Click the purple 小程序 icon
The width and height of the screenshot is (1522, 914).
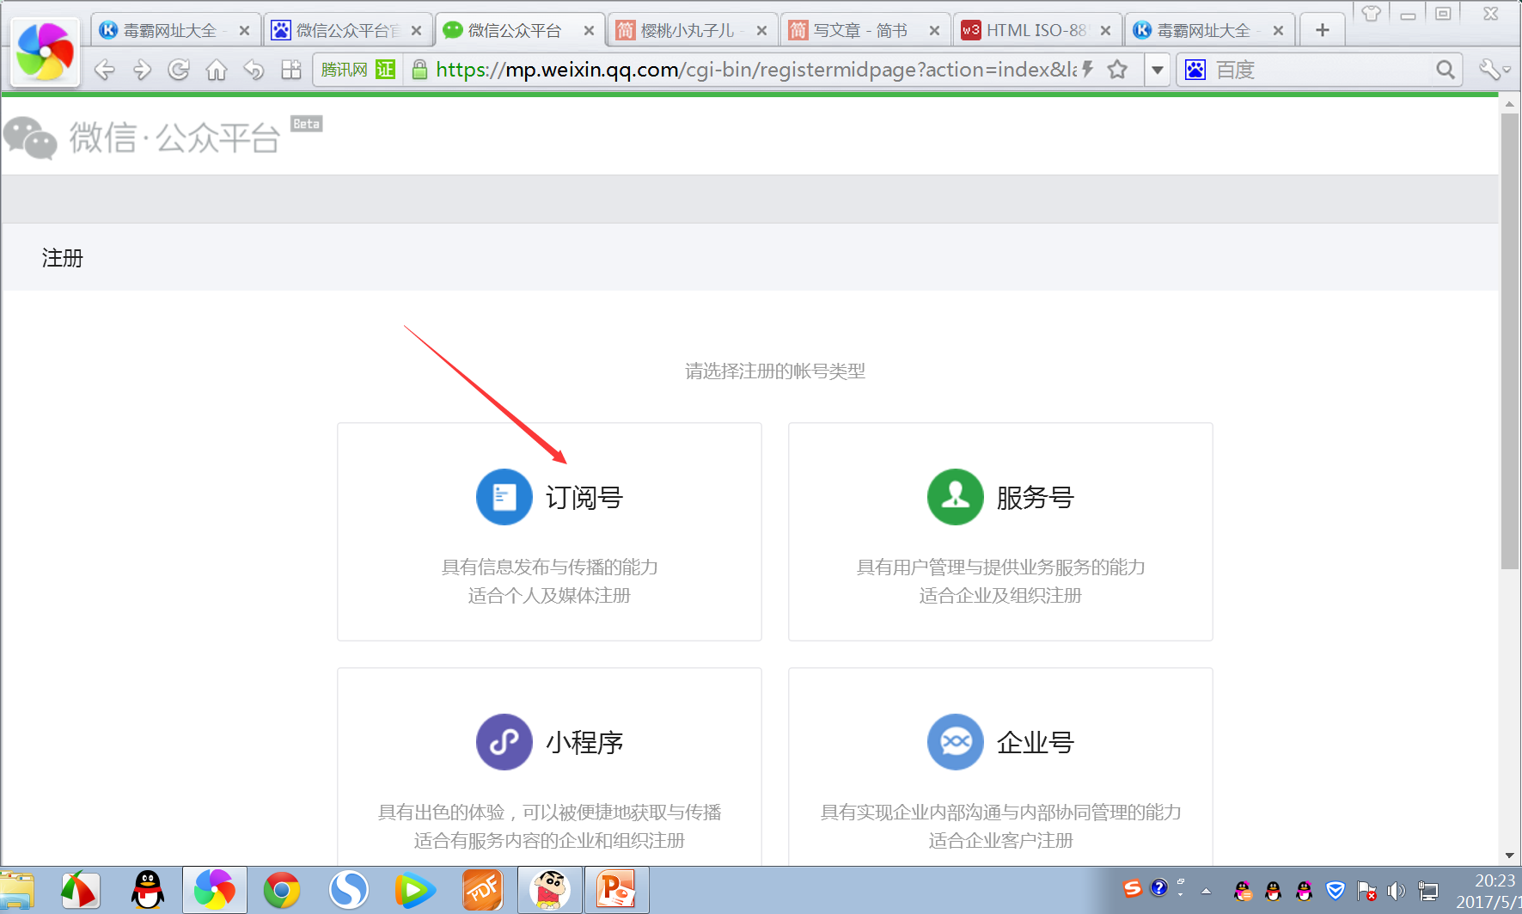(x=504, y=742)
